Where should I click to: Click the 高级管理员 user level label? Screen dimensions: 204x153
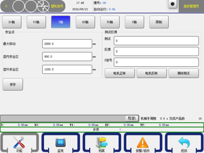(x=191, y=6)
